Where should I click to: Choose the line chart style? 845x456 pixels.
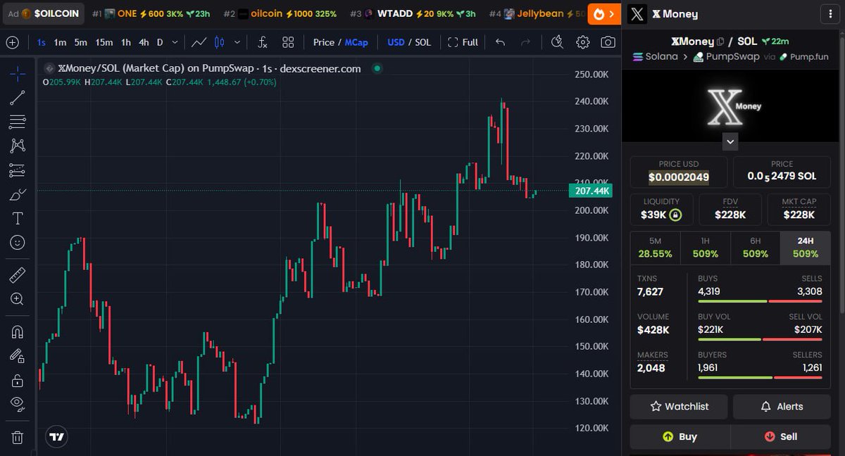199,42
